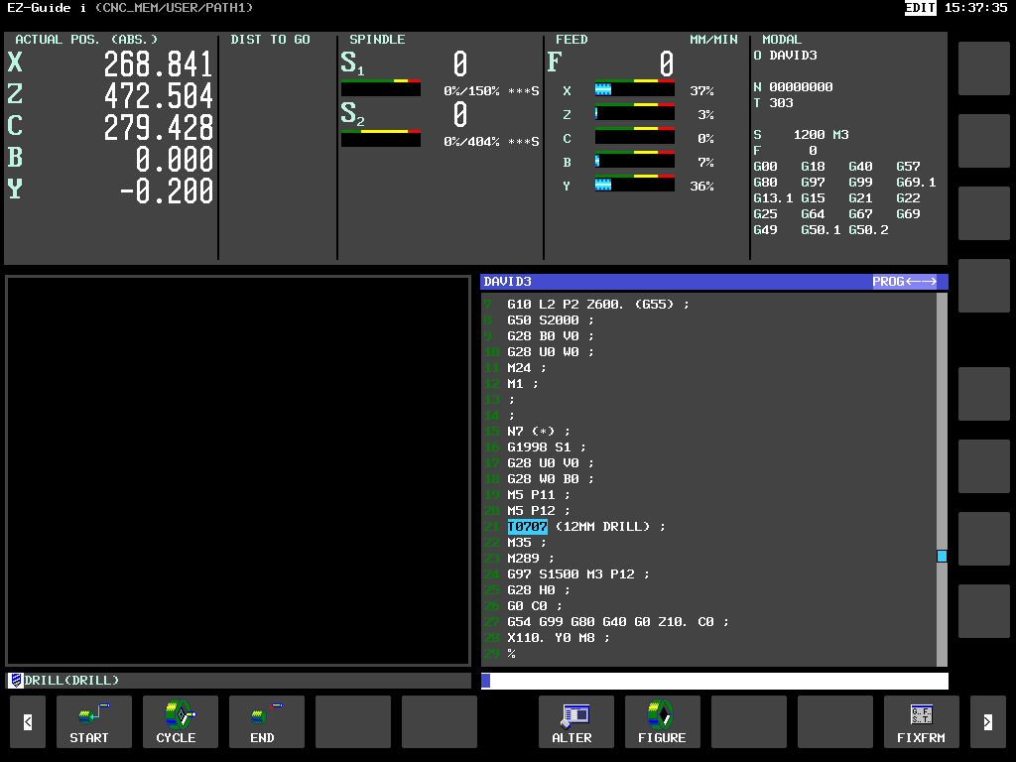Select line M35
Screen dimensions: 1016x762
[527, 543]
